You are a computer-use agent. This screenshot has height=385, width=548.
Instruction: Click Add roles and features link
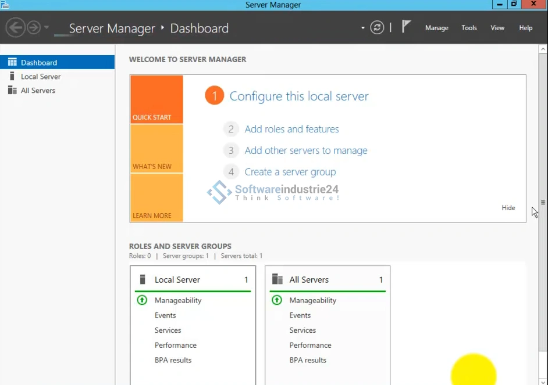coord(291,129)
